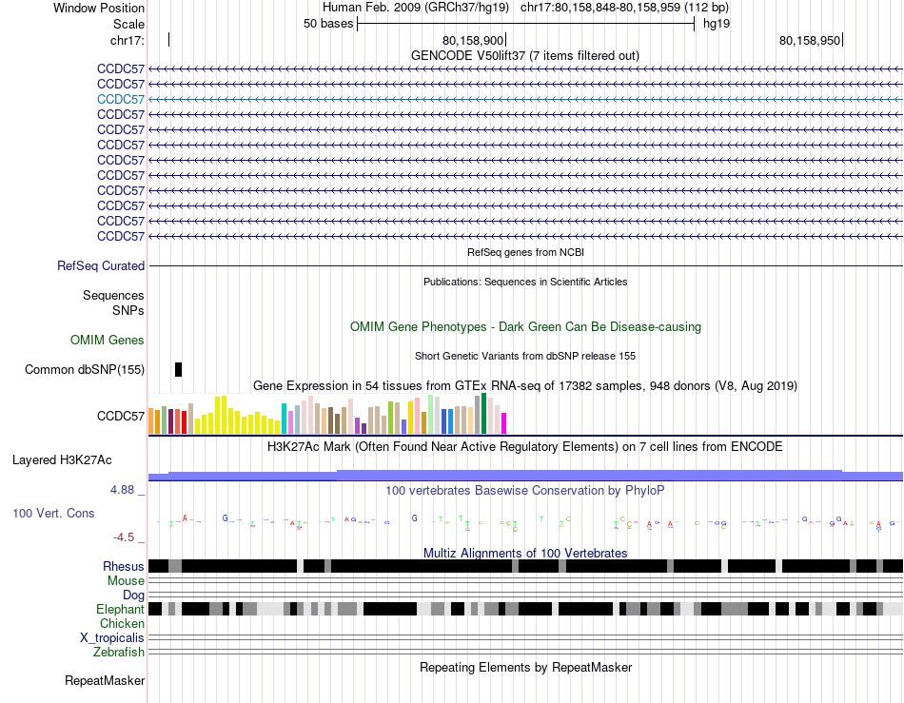Open the GTEx Gene Expression track title
This screenshot has height=703, width=904.
[525, 385]
